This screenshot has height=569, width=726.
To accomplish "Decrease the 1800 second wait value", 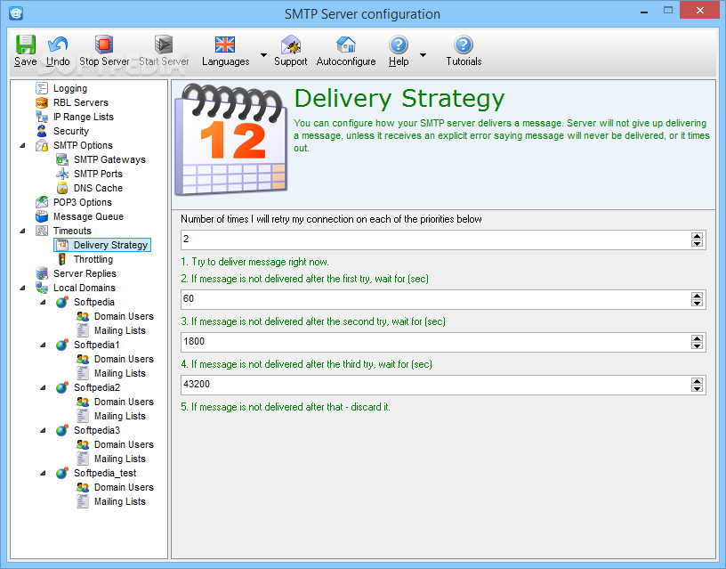I will 697,346.
